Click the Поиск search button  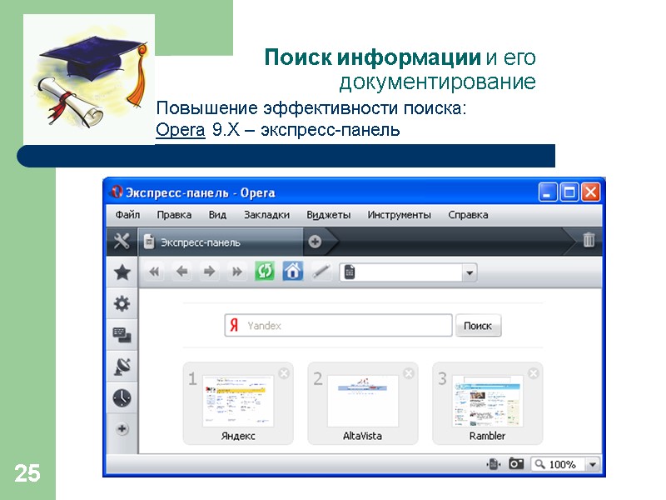point(478,326)
